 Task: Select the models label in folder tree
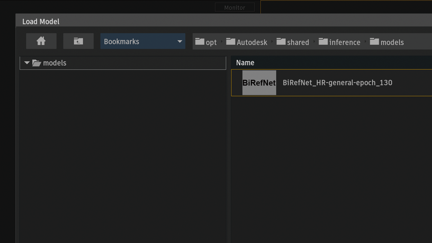[x=55, y=63]
